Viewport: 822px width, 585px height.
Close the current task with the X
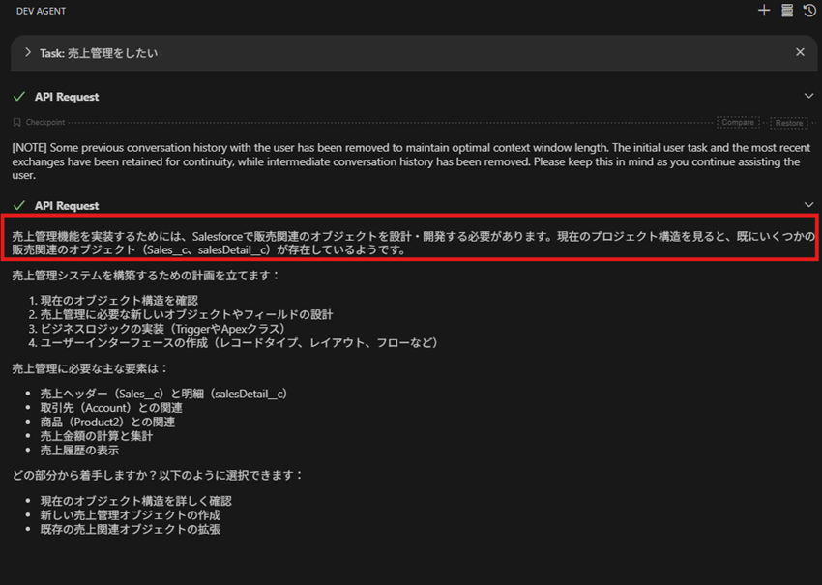coord(800,52)
